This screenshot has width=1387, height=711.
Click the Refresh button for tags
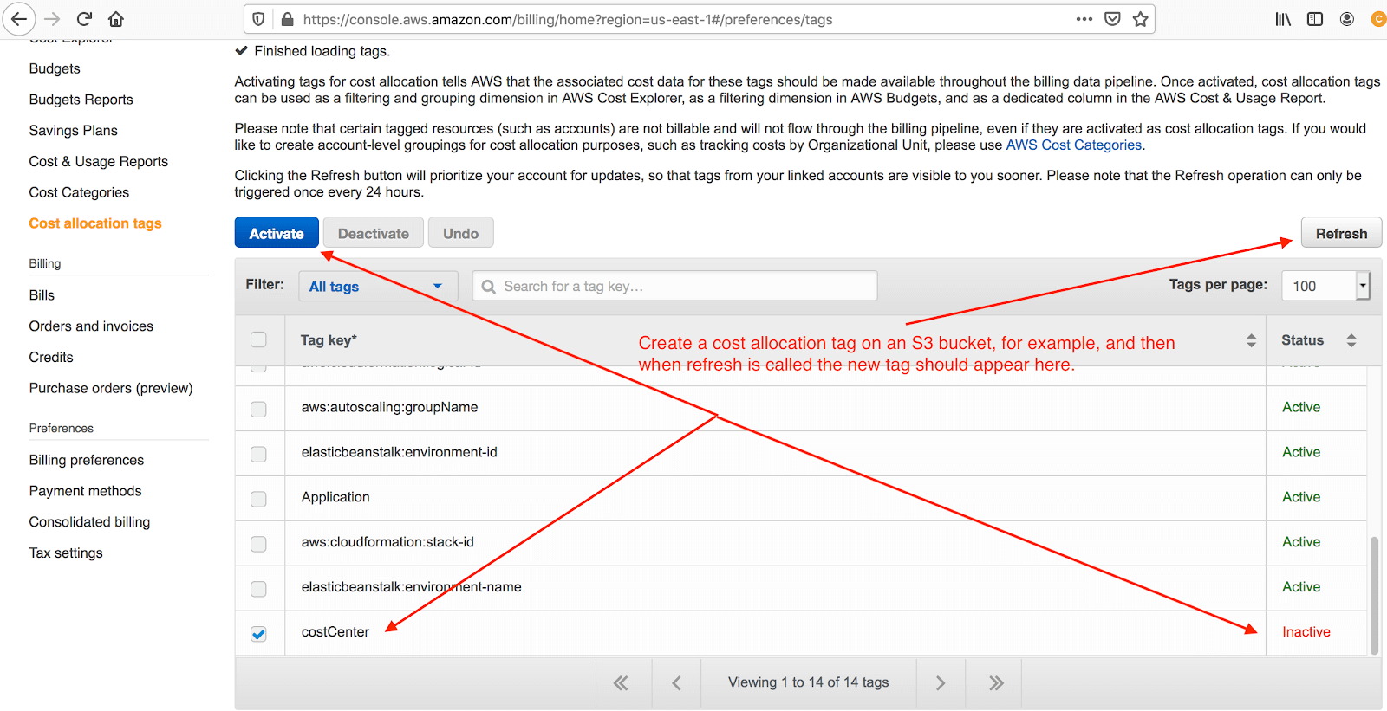pyautogui.click(x=1341, y=233)
